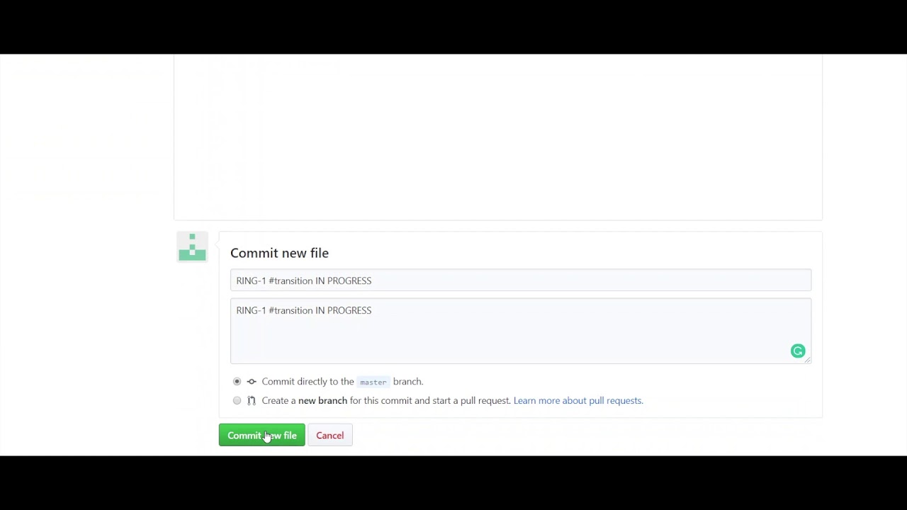The width and height of the screenshot is (907, 510).
Task: Choose create a new branch option
Action: coord(237,401)
